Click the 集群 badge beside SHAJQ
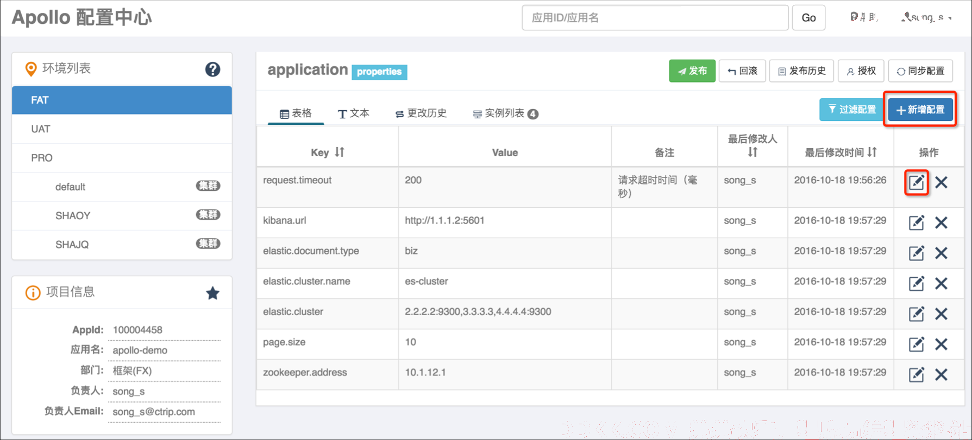 pos(208,243)
